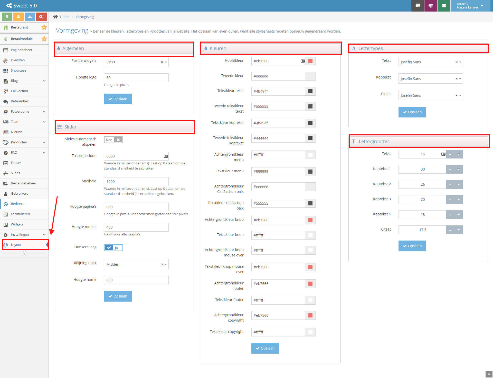Screen dimensions: 493x378
Task: Collapse the sidebar with the double-arrow button
Action: point(24,253)
